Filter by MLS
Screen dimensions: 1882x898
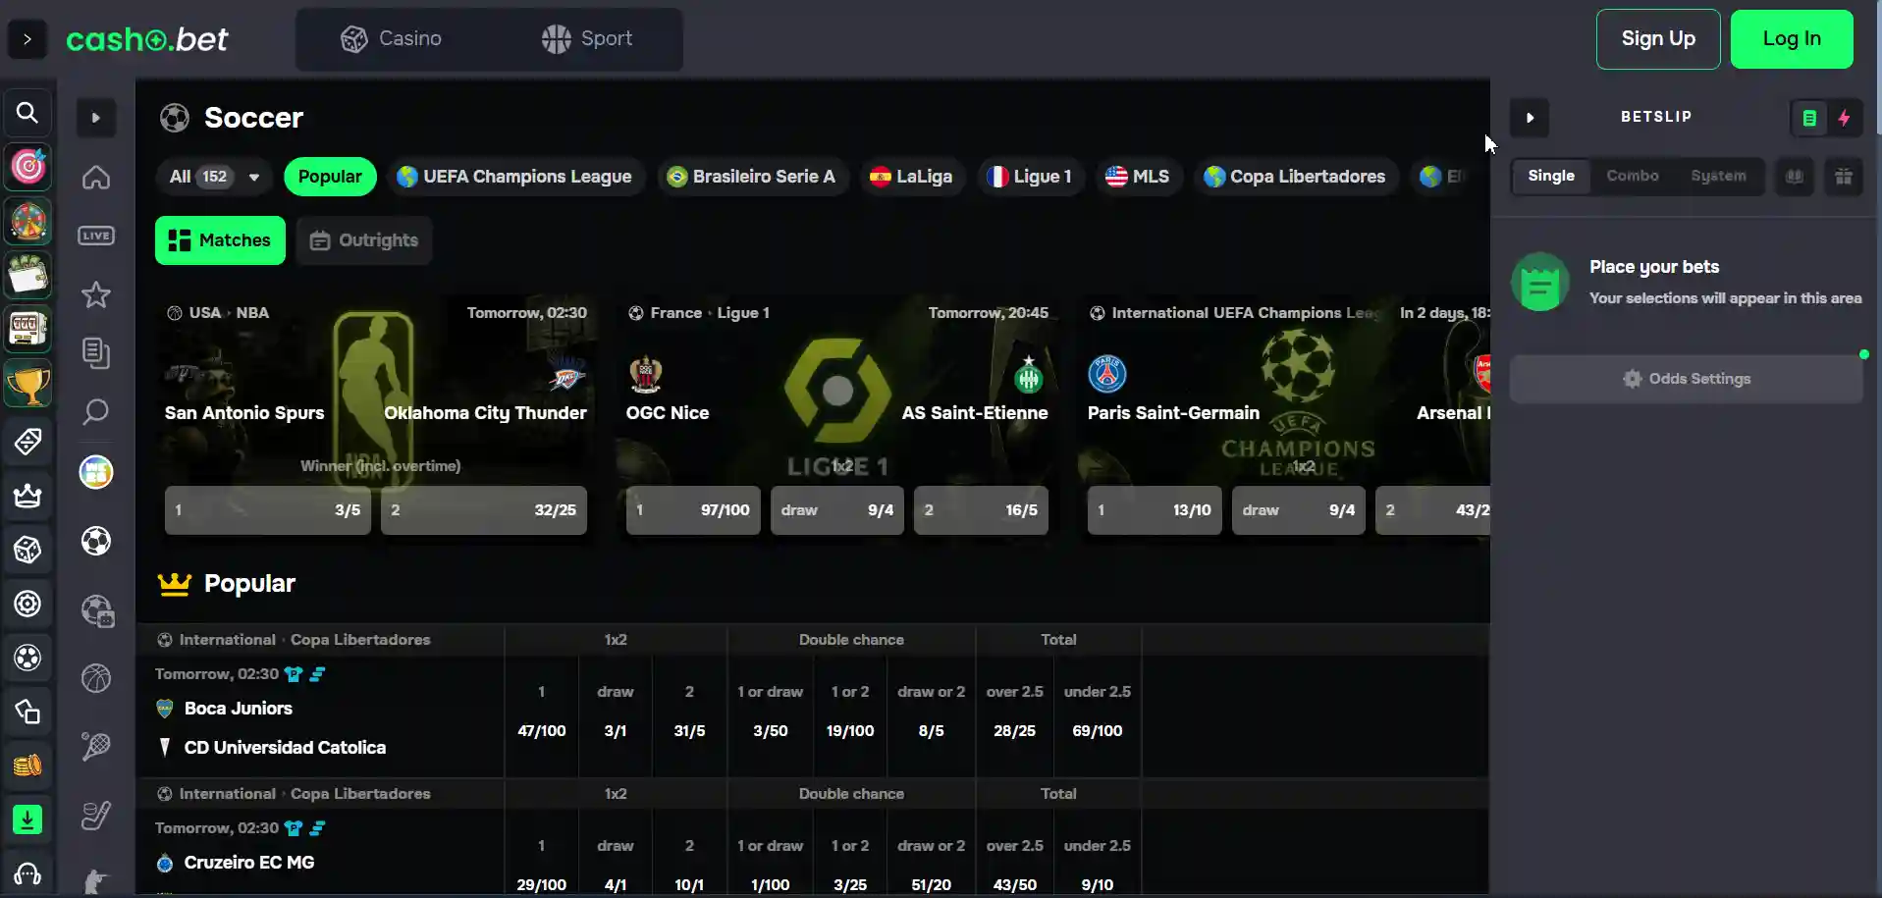tap(1138, 177)
